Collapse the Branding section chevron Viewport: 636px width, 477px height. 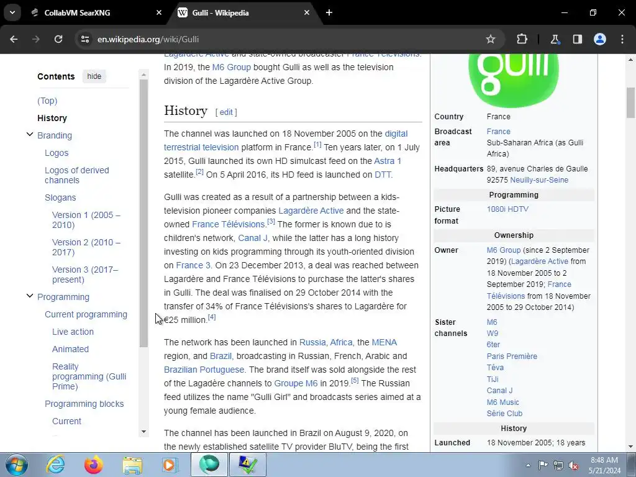(30, 135)
